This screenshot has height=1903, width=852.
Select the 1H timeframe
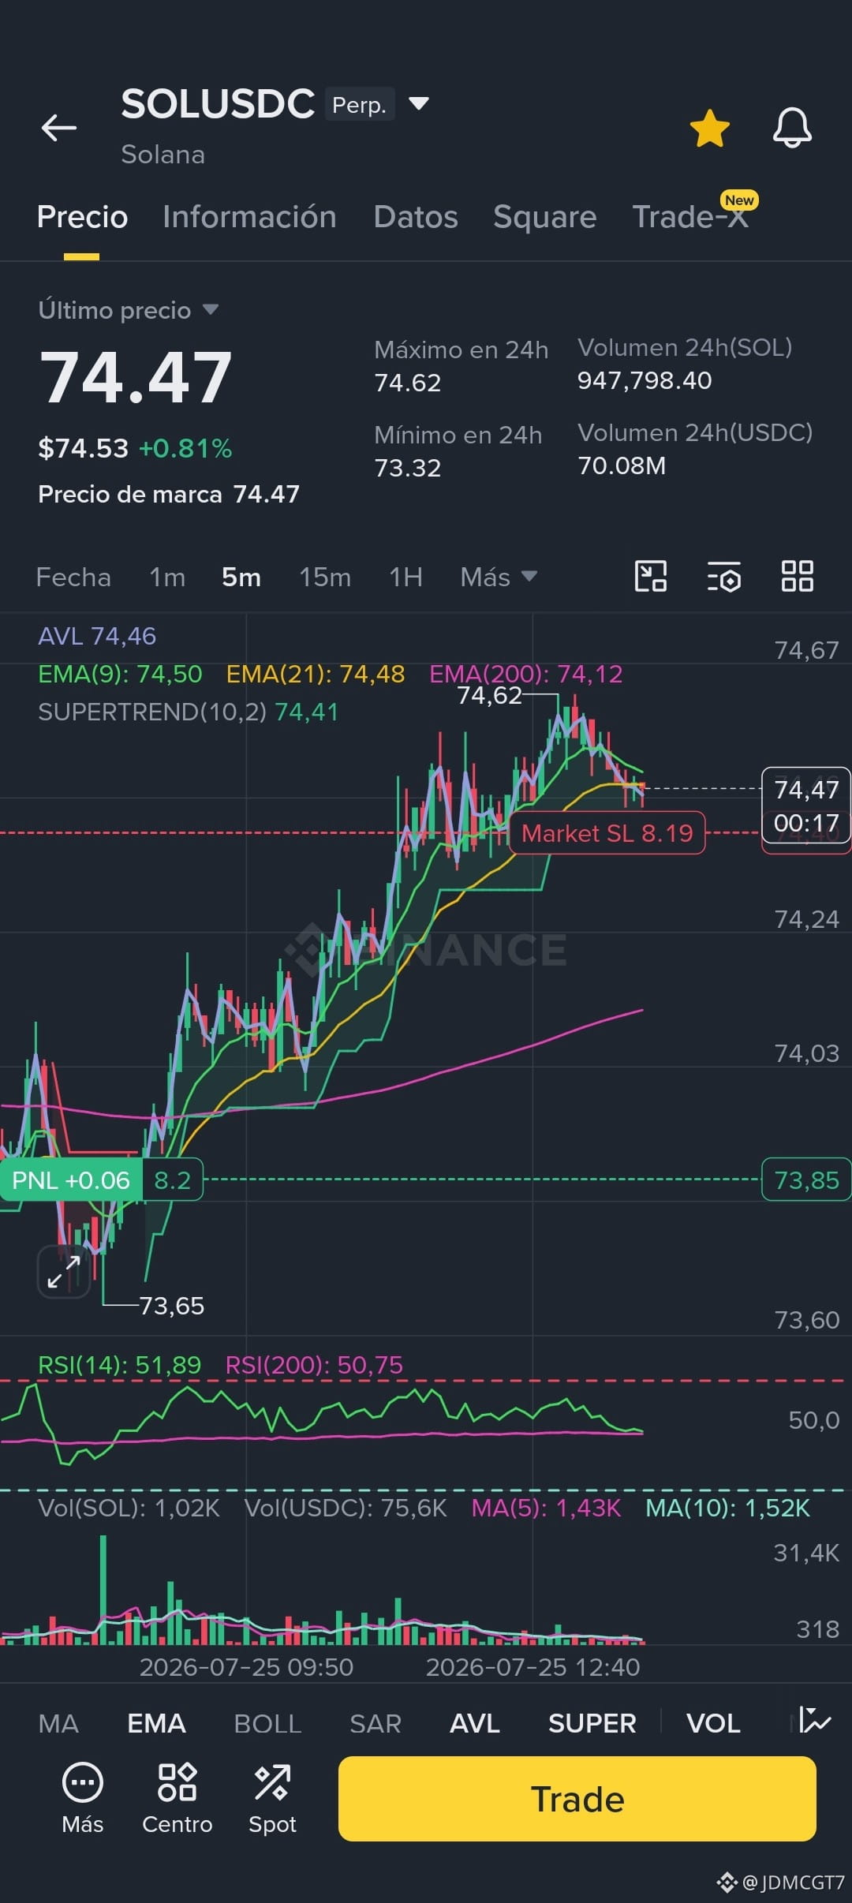pos(405,577)
